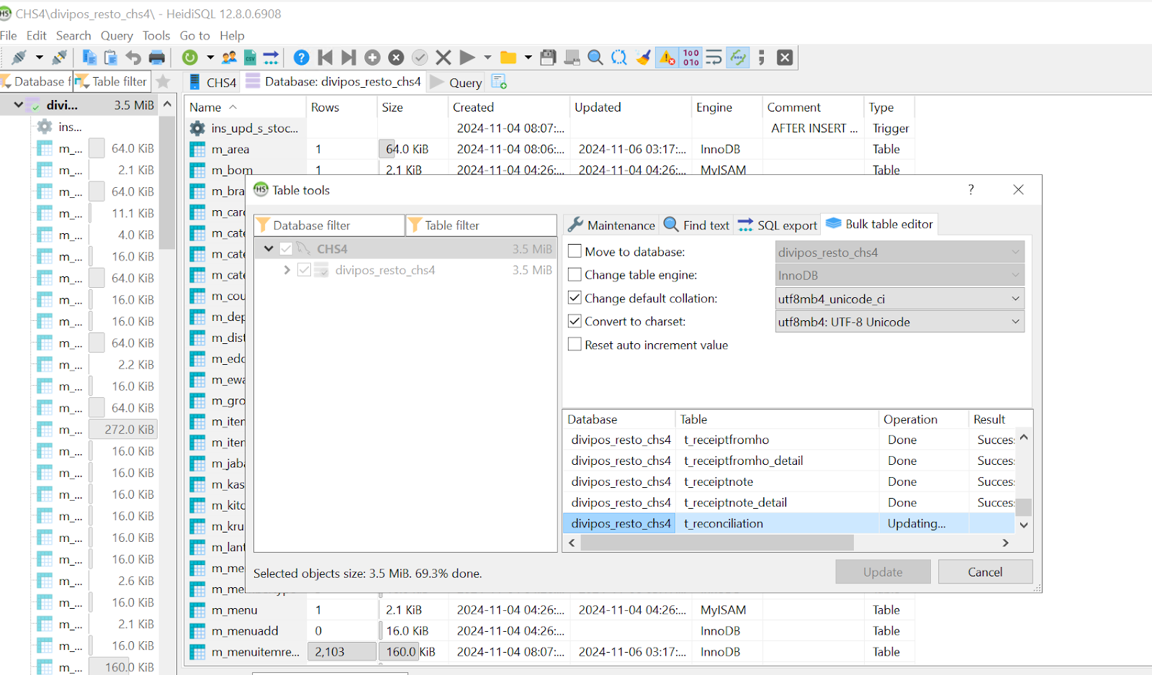Click the undo arrow icon
The width and height of the screenshot is (1152, 675).
tap(133, 58)
